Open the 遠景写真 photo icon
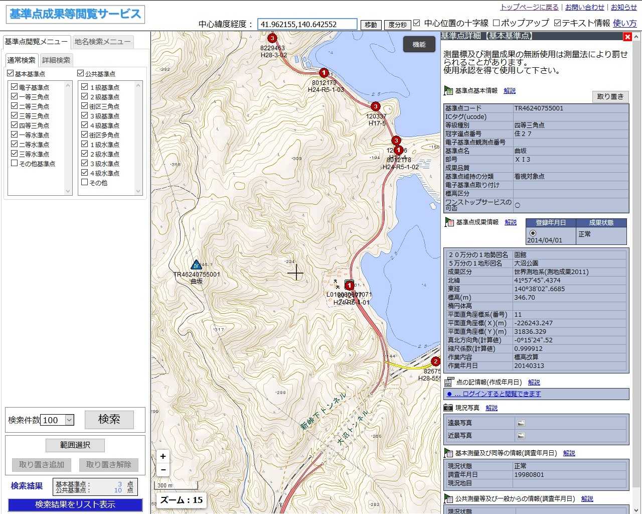The image size is (642, 514). coord(521,423)
